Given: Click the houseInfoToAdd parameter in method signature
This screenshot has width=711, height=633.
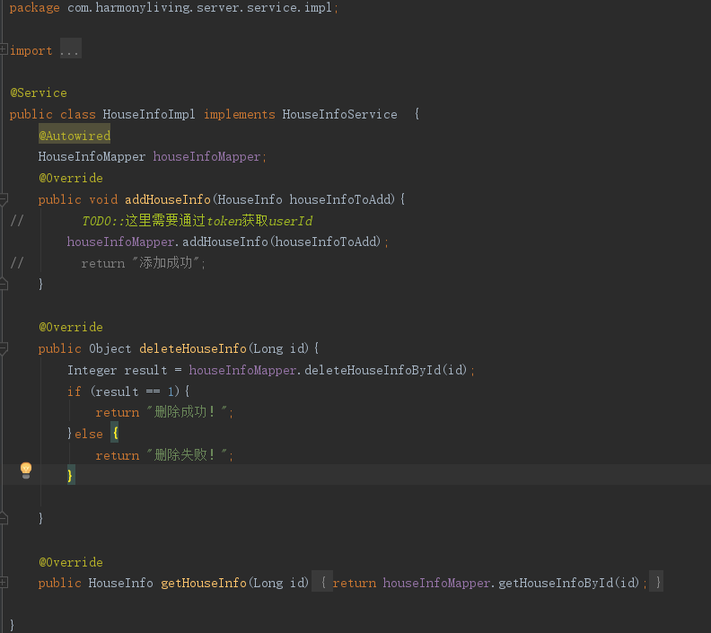Looking at the screenshot, I should click(x=339, y=199).
